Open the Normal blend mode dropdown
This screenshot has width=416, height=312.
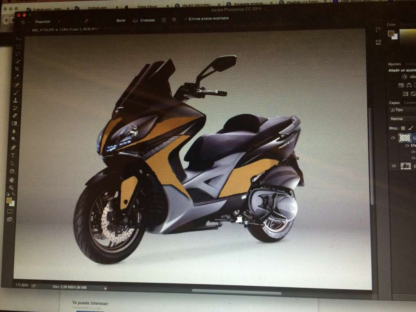tap(400, 119)
